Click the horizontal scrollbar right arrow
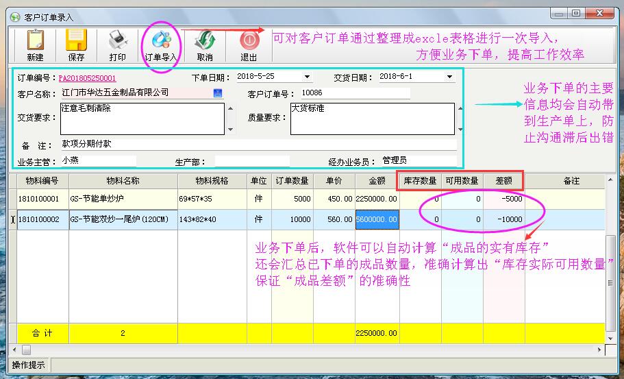Viewport: 624px width, 379px height. (599, 350)
